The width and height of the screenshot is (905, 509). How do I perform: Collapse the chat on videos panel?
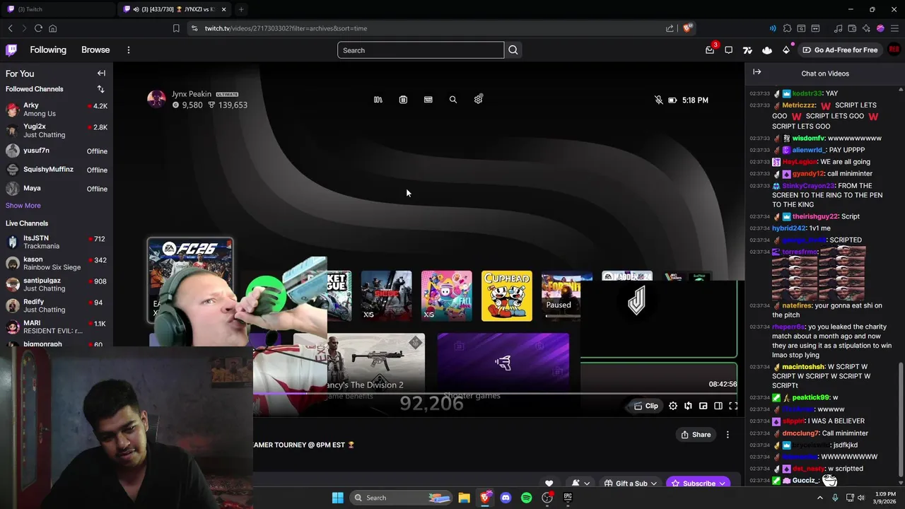[757, 72]
